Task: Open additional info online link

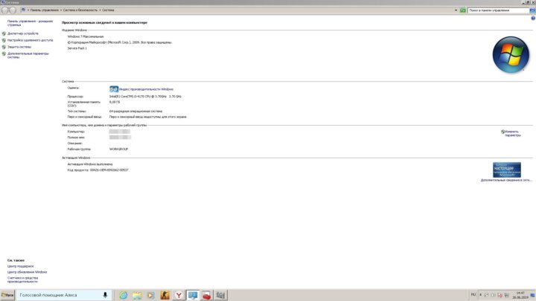Action: click(506, 180)
